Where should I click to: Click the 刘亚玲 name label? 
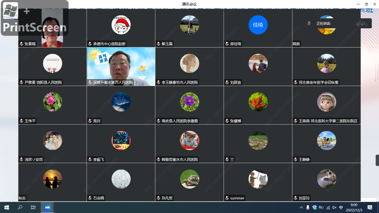click(304, 198)
